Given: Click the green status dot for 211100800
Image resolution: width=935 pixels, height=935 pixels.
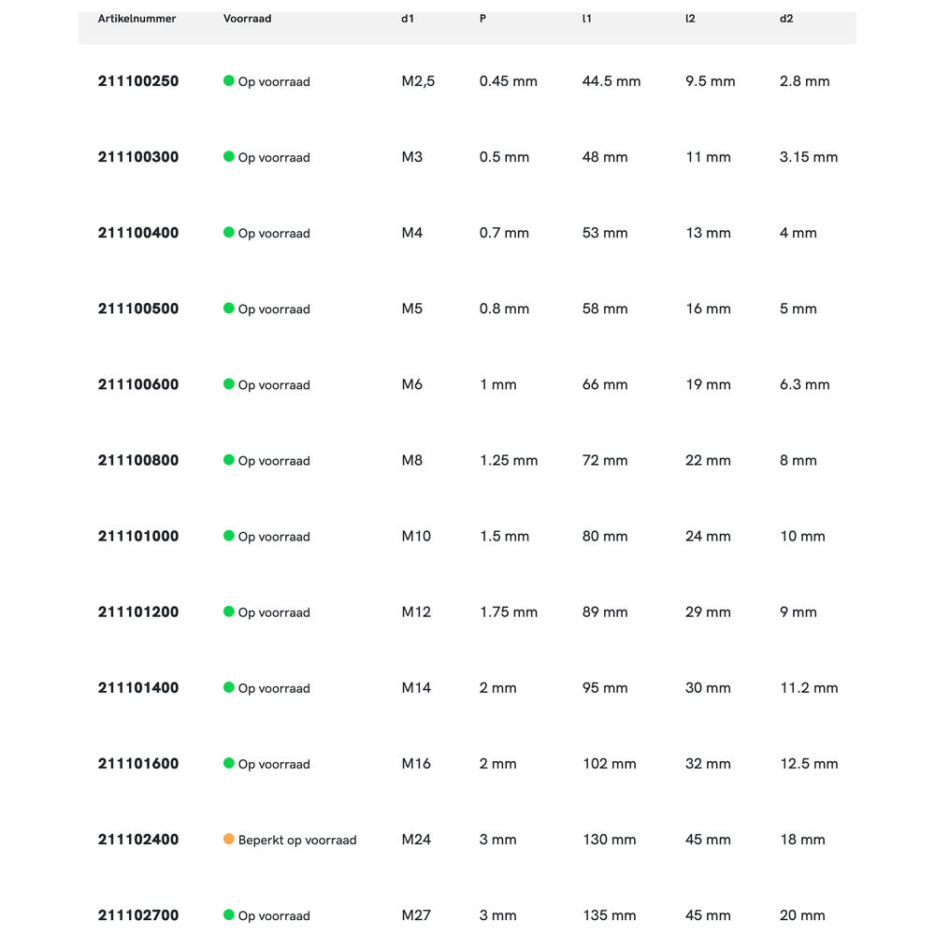Looking at the screenshot, I should point(228,460).
